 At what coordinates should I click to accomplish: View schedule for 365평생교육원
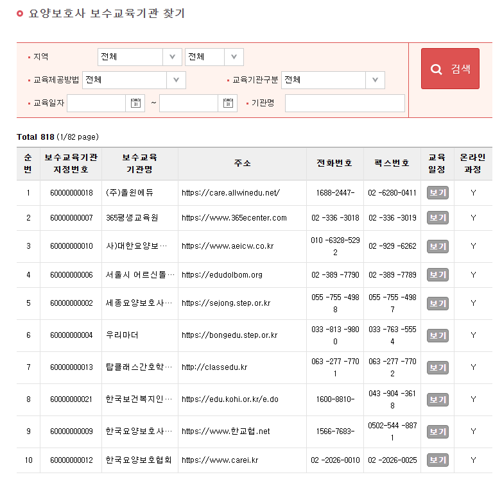pyautogui.click(x=438, y=218)
